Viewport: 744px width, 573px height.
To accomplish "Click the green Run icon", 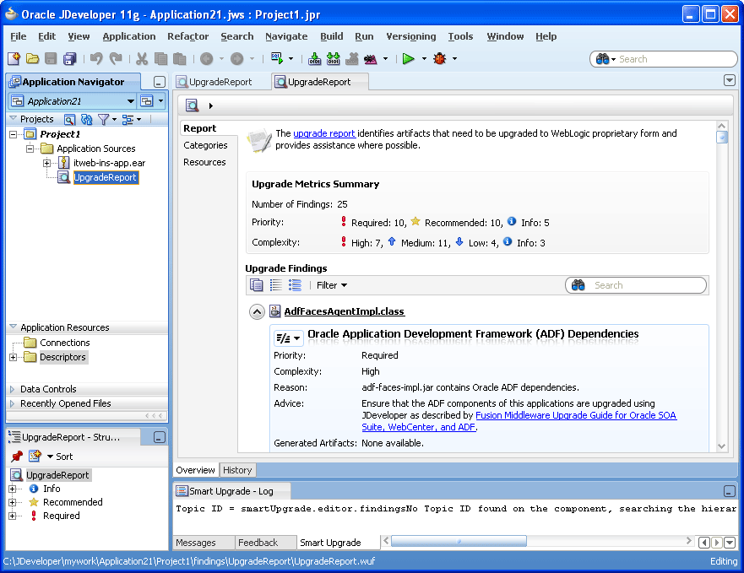I will 408,59.
